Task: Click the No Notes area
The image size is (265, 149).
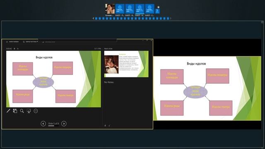Action: [x=109, y=82]
